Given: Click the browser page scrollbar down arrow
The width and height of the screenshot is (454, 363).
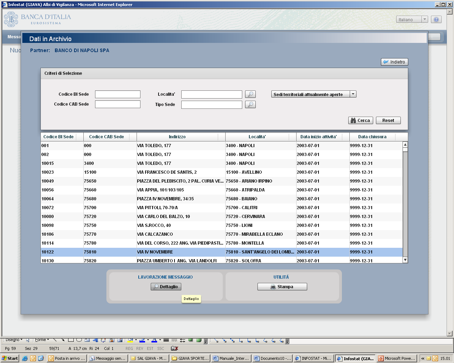Looking at the screenshot, I should point(450,333).
